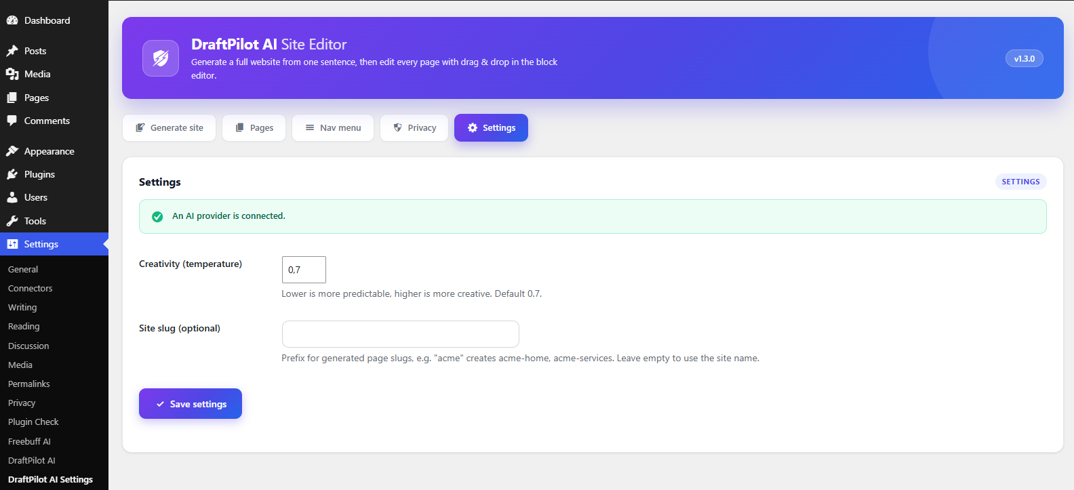Viewport: 1074px width, 490px height.
Task: Open Posts in the admin menu
Action: (54, 51)
